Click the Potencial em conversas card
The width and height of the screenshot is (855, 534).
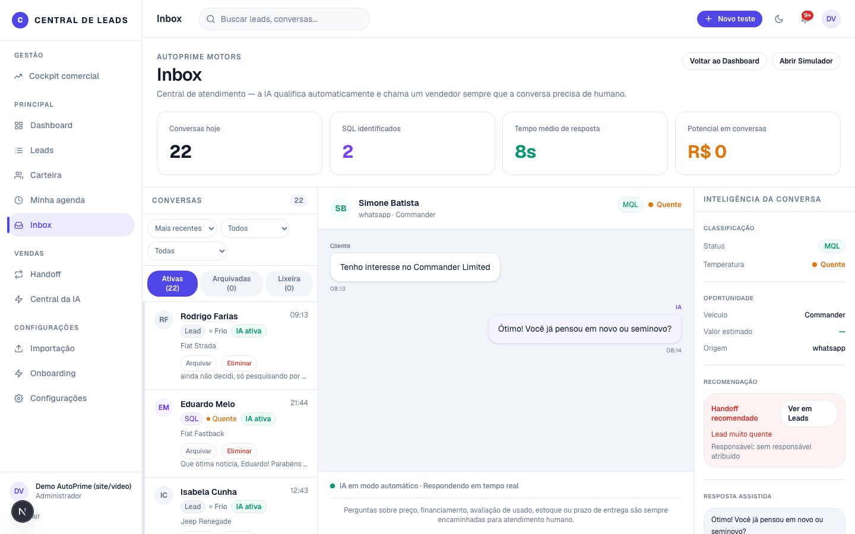pyautogui.click(x=758, y=144)
